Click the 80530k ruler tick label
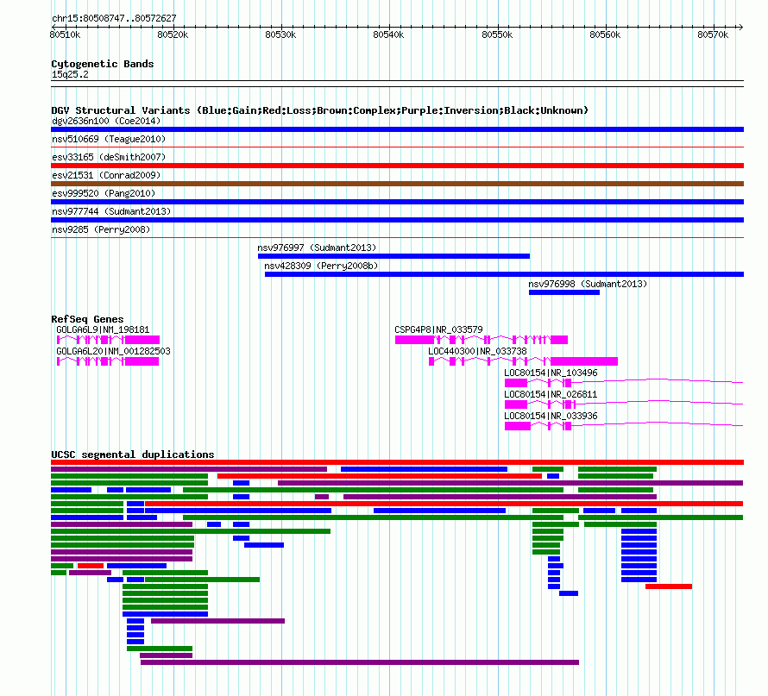 coord(280,34)
